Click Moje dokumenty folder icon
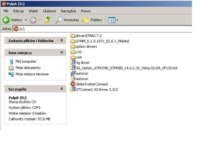The height and width of the screenshot is (162, 203). pos(11,68)
